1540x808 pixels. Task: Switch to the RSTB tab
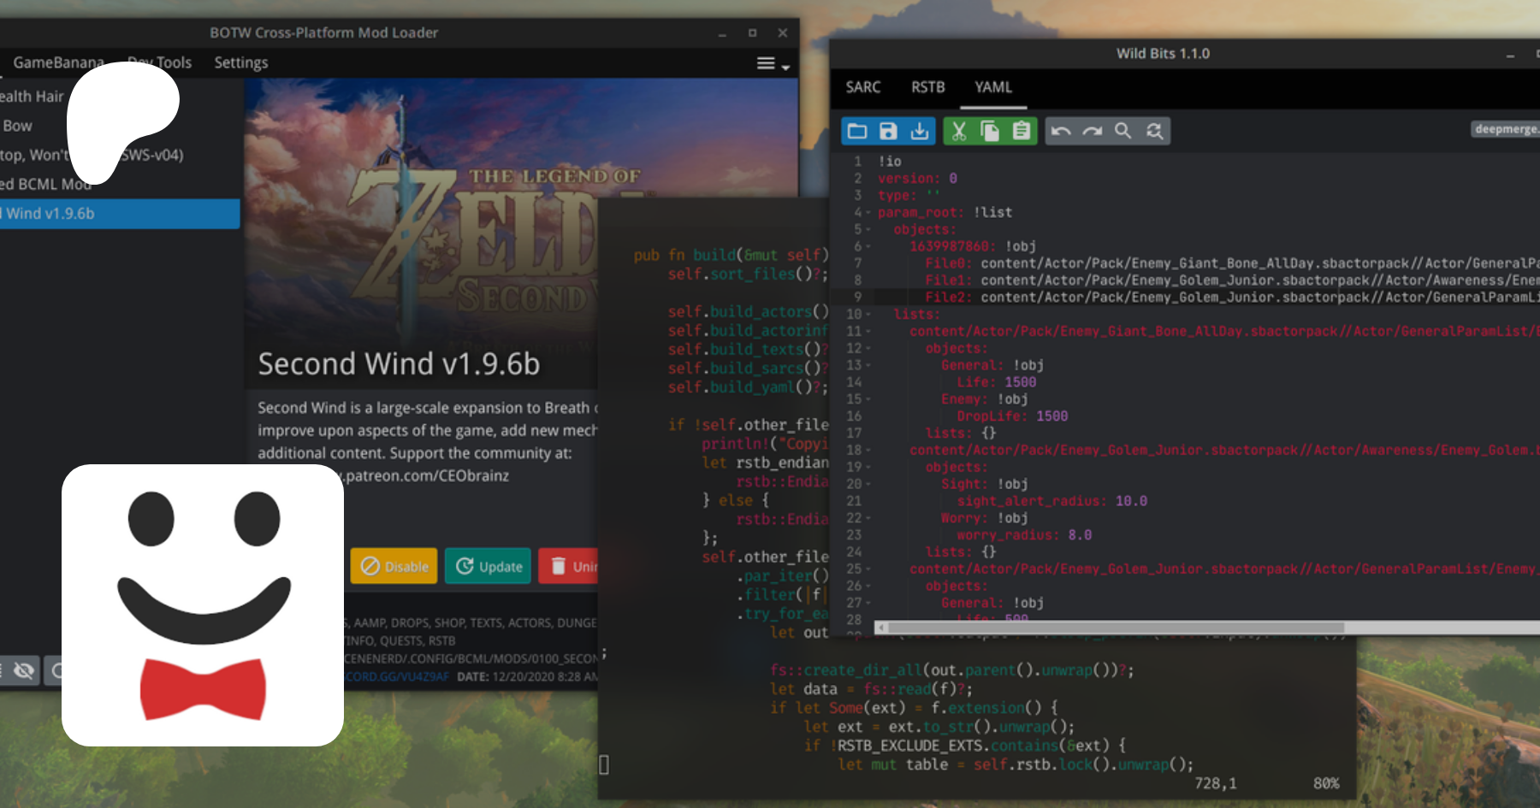click(x=927, y=87)
